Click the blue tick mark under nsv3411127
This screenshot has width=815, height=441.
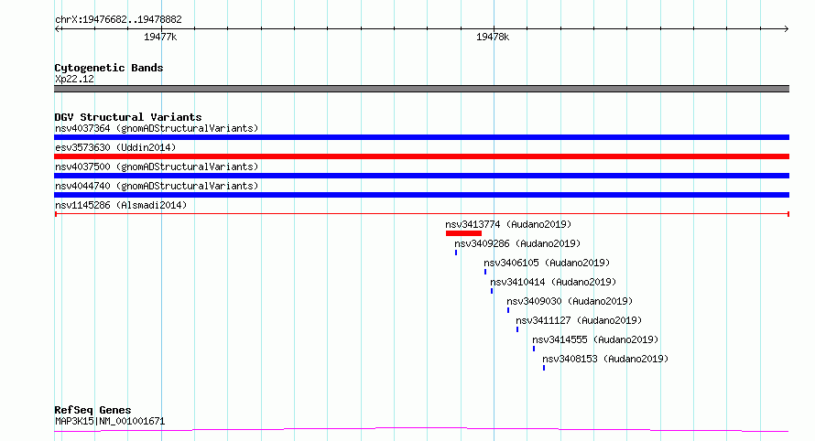click(517, 329)
